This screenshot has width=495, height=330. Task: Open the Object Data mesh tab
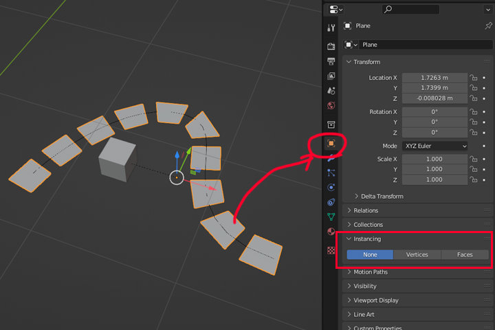pos(331,217)
